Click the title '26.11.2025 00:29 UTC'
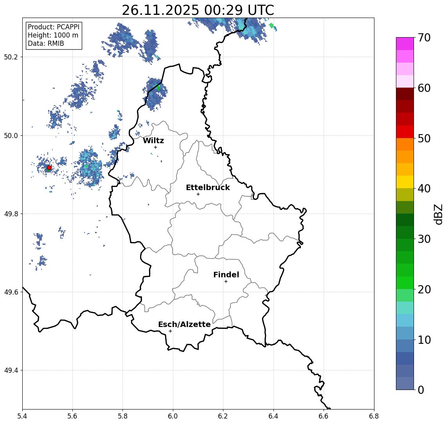This screenshot has width=448, height=424. pyautogui.click(x=198, y=10)
